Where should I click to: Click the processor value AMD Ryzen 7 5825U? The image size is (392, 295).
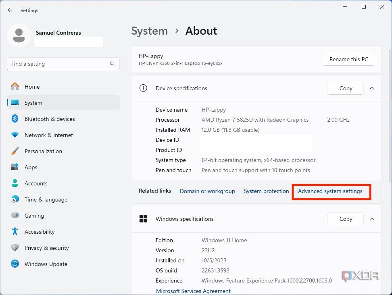[x=255, y=120]
